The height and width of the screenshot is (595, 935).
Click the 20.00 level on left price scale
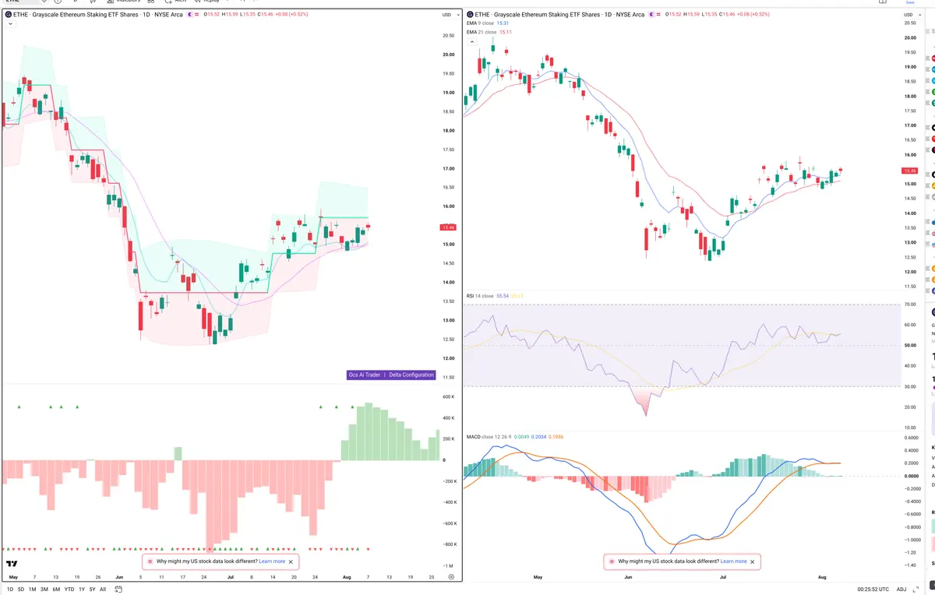coord(448,55)
